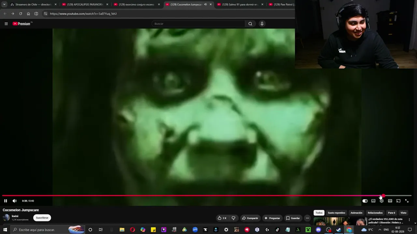Launch Opera from the taskbar
This screenshot has width=417, height=234.
point(132,230)
